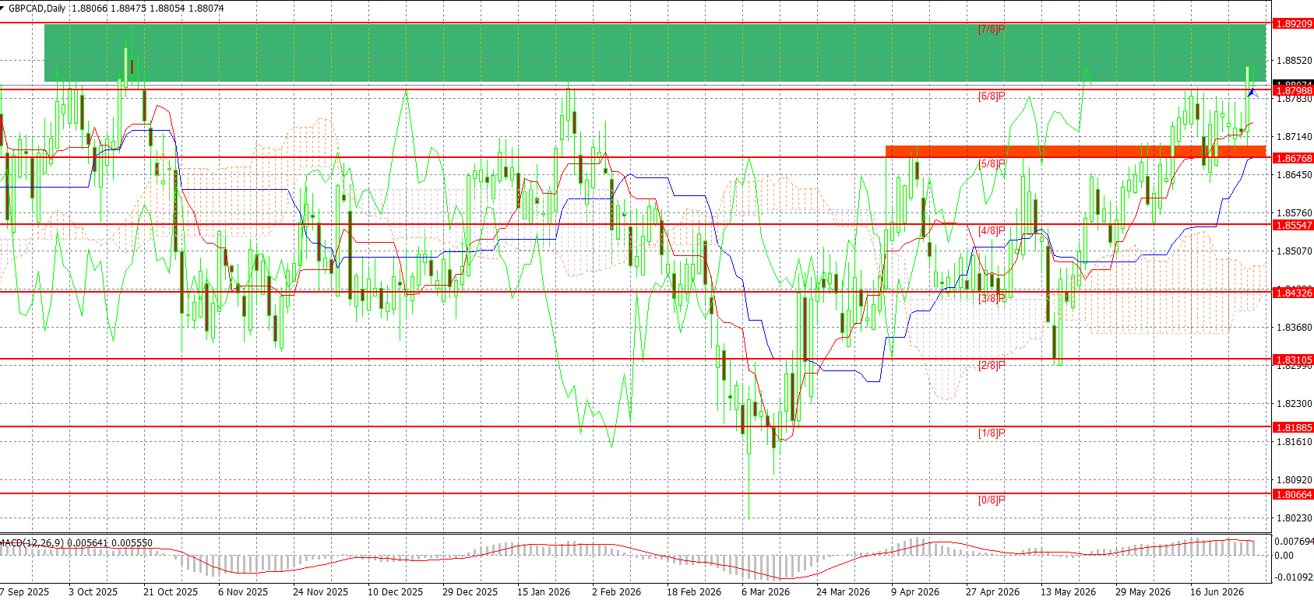Click the 15 Jan 2026 date label
Viewport: 1314px width, 600px height.
(x=544, y=591)
